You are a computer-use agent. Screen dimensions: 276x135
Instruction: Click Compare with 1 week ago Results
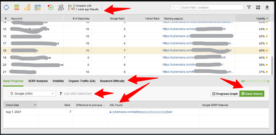point(84,7)
